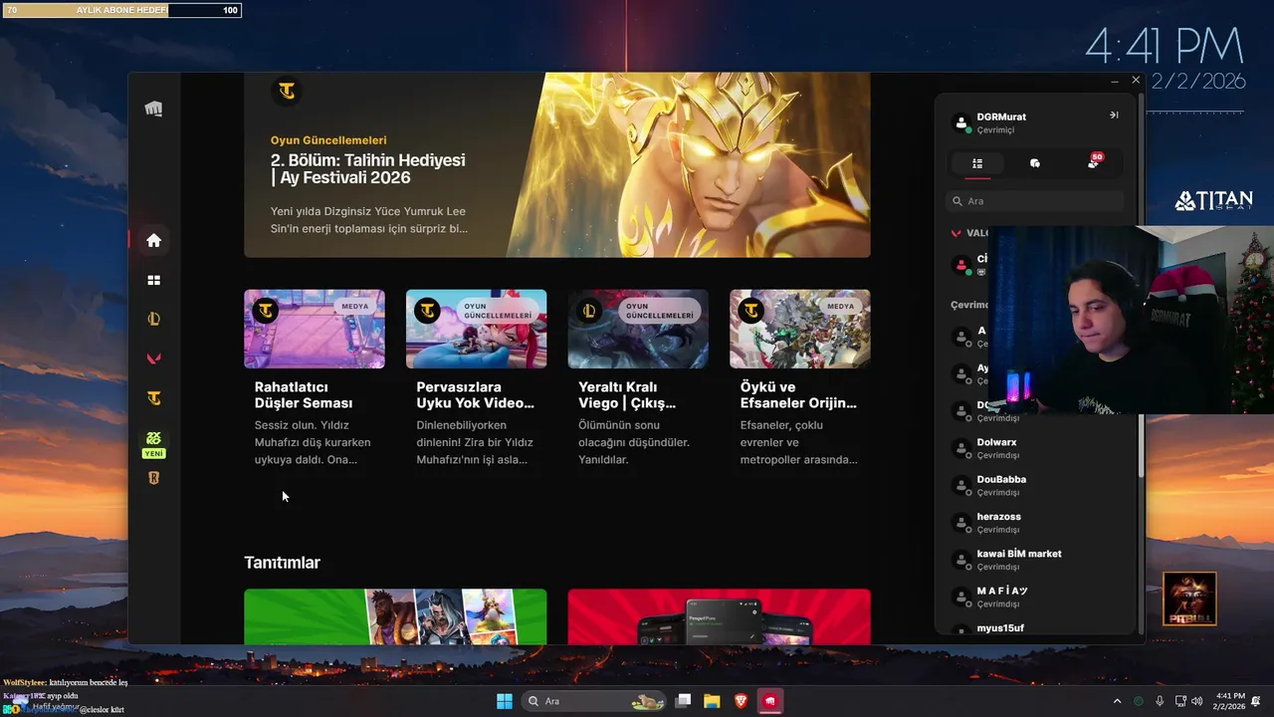Screen dimensions: 1274x717
Task: Open red promo banner under Tanıtımlar
Action: pos(719,616)
